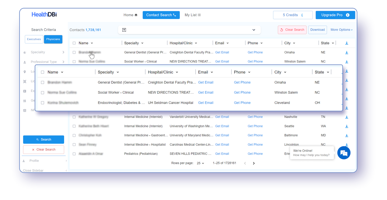Open Email column arrow in enlarged panel
The width and height of the screenshot is (387, 200).
212,72
